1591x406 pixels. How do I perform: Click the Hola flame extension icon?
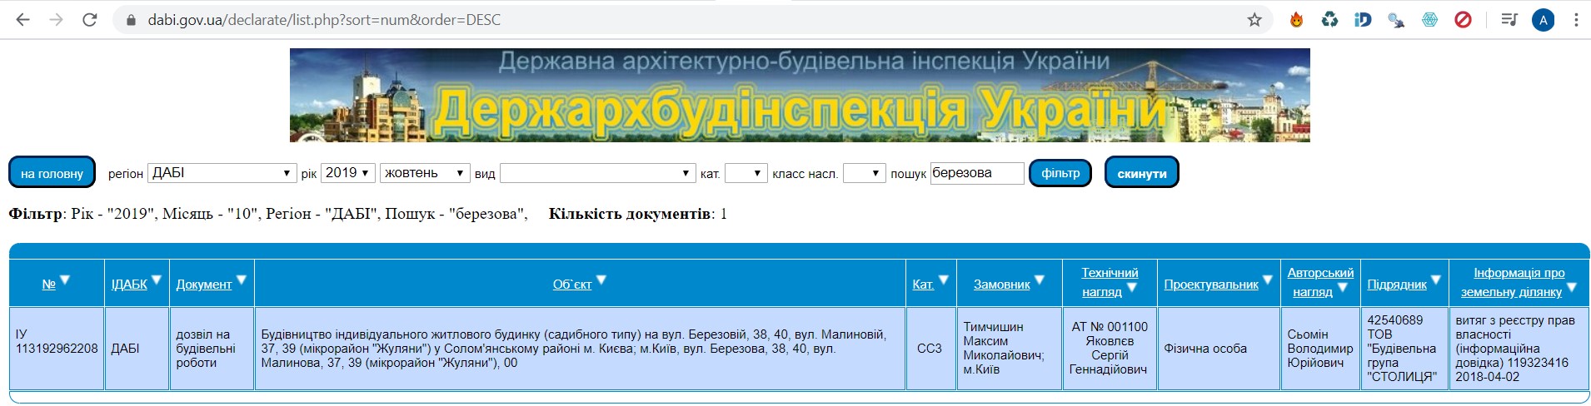[x=1296, y=20]
